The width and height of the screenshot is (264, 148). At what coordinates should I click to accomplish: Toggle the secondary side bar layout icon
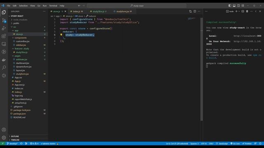[238, 5]
